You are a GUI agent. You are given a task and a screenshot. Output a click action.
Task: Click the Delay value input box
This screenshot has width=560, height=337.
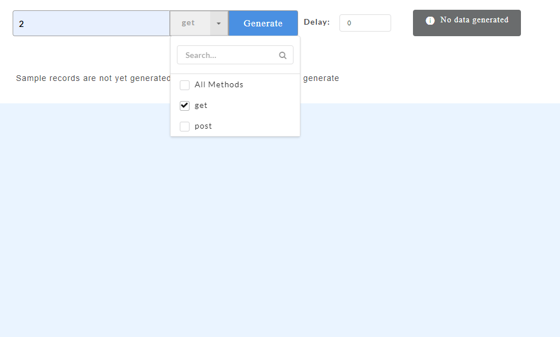(x=365, y=23)
